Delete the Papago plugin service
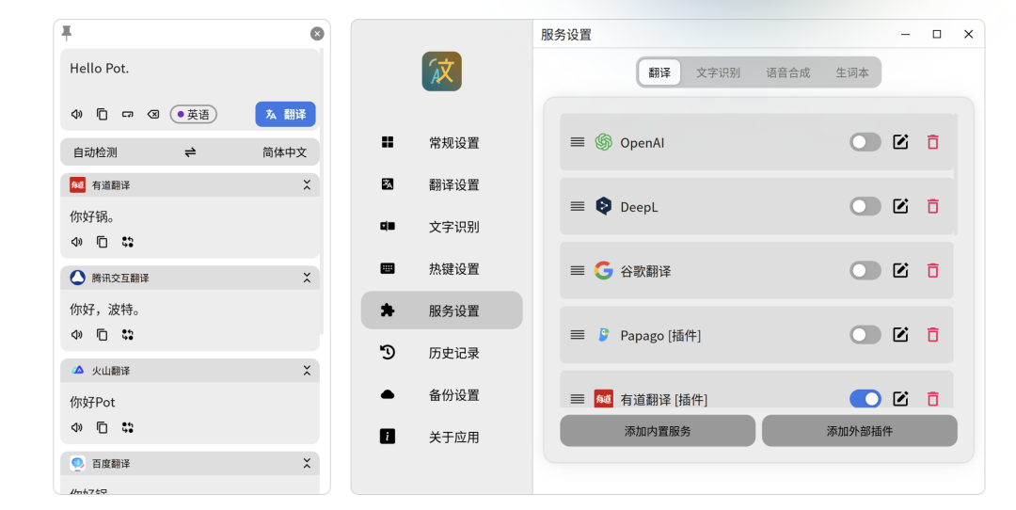Image resolution: width=1016 pixels, height=510 pixels. click(x=933, y=334)
